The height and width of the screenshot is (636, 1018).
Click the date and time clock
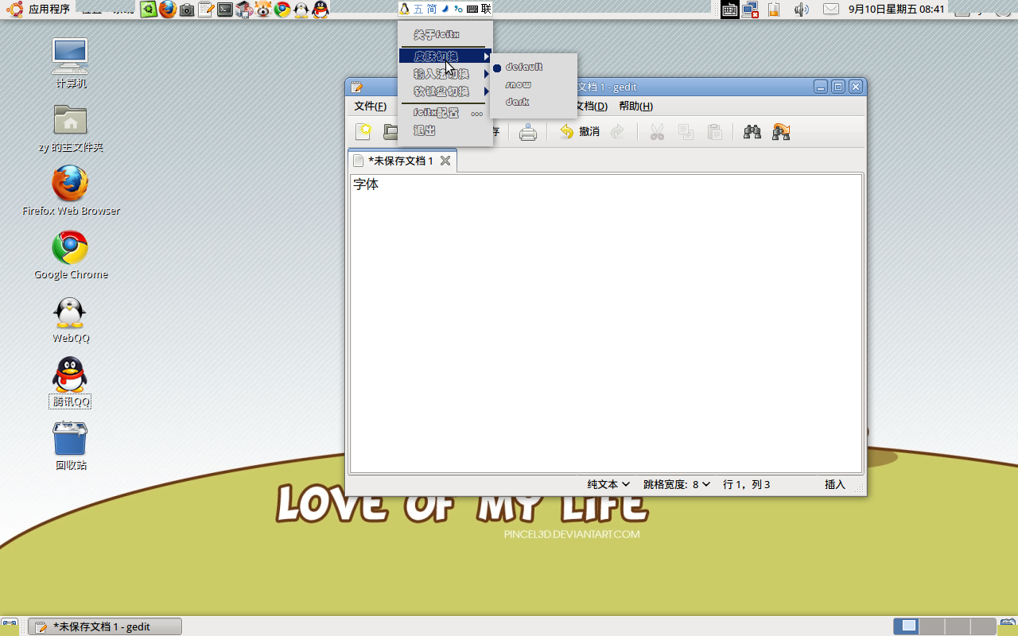pos(896,10)
